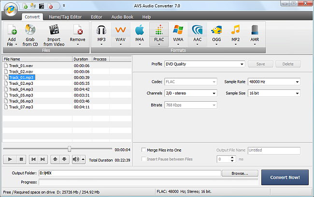Viewport: 314px width, 197px height.
Task: Toggle Insert Pause between Files checkbox
Action: point(143,159)
